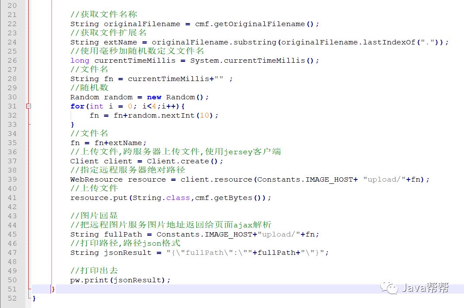The width and height of the screenshot is (464, 308).
Task: Click the 'new' keyword in Random instantiation
Action: pos(154,97)
